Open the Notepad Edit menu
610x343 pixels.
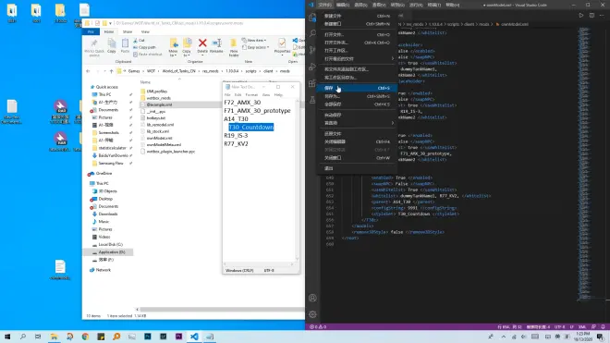point(238,95)
